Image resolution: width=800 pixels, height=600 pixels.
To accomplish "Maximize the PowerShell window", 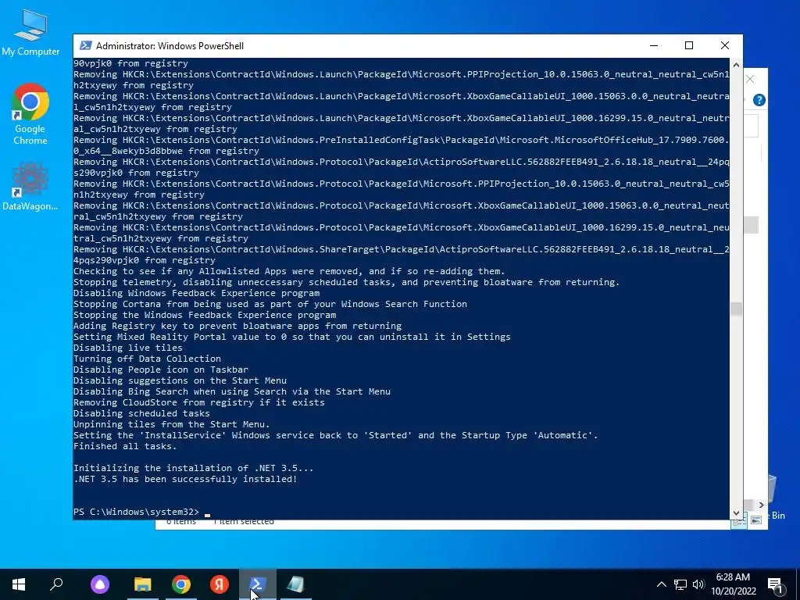I will pos(689,45).
